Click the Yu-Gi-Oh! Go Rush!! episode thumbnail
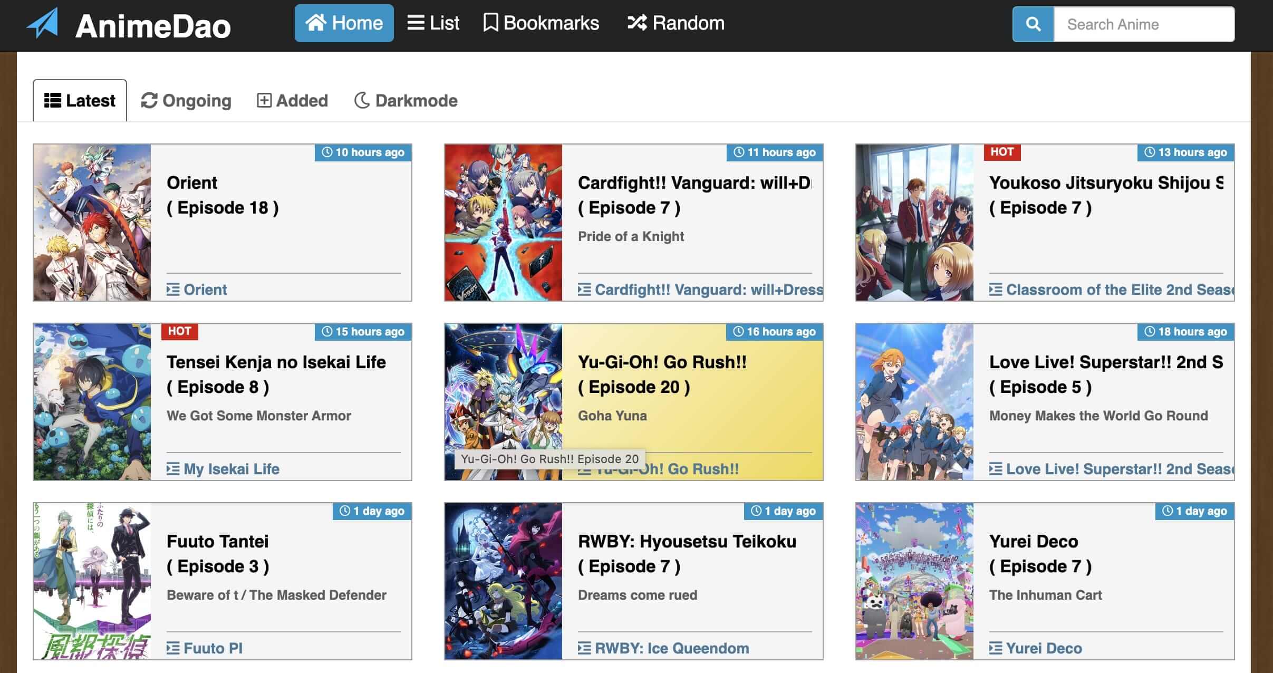The height and width of the screenshot is (673, 1273). click(502, 401)
